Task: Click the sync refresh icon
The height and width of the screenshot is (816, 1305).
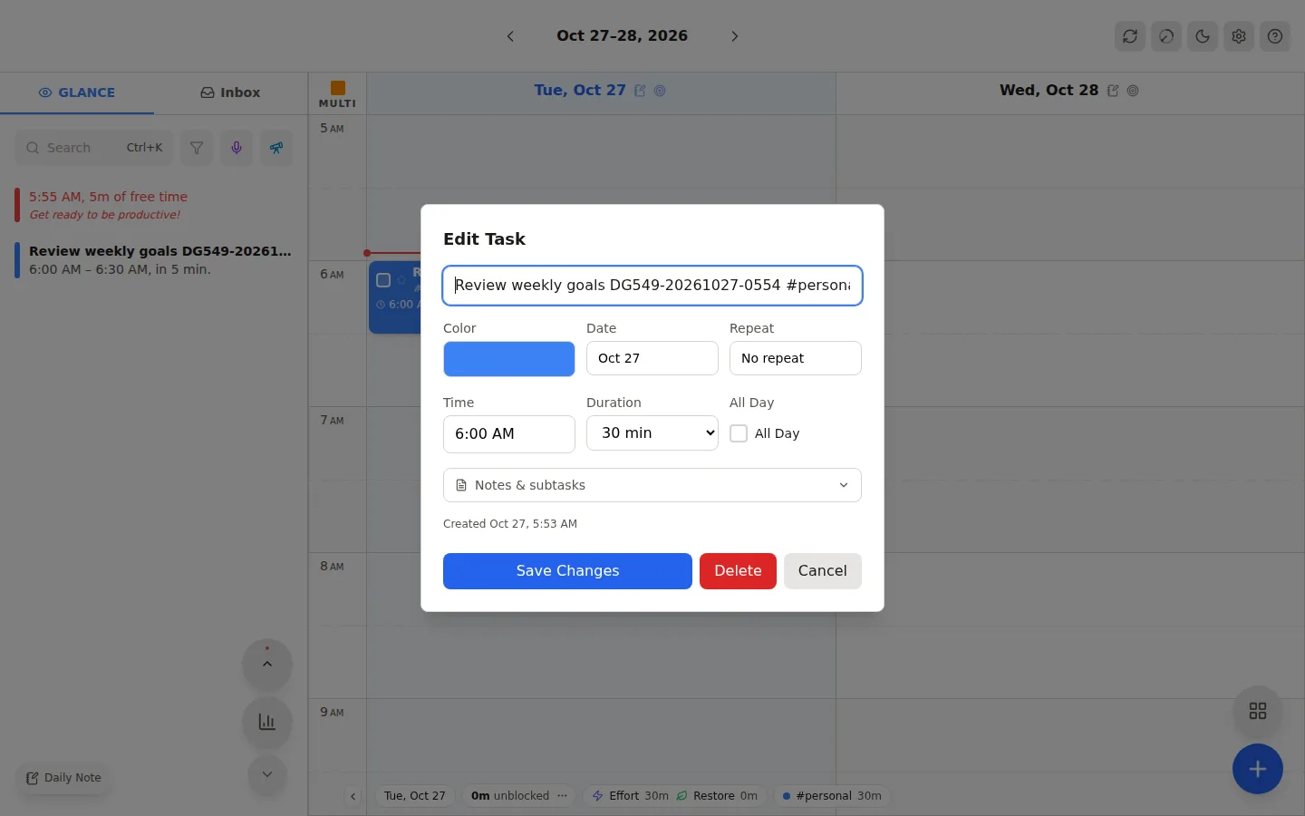Action: 1130,36
